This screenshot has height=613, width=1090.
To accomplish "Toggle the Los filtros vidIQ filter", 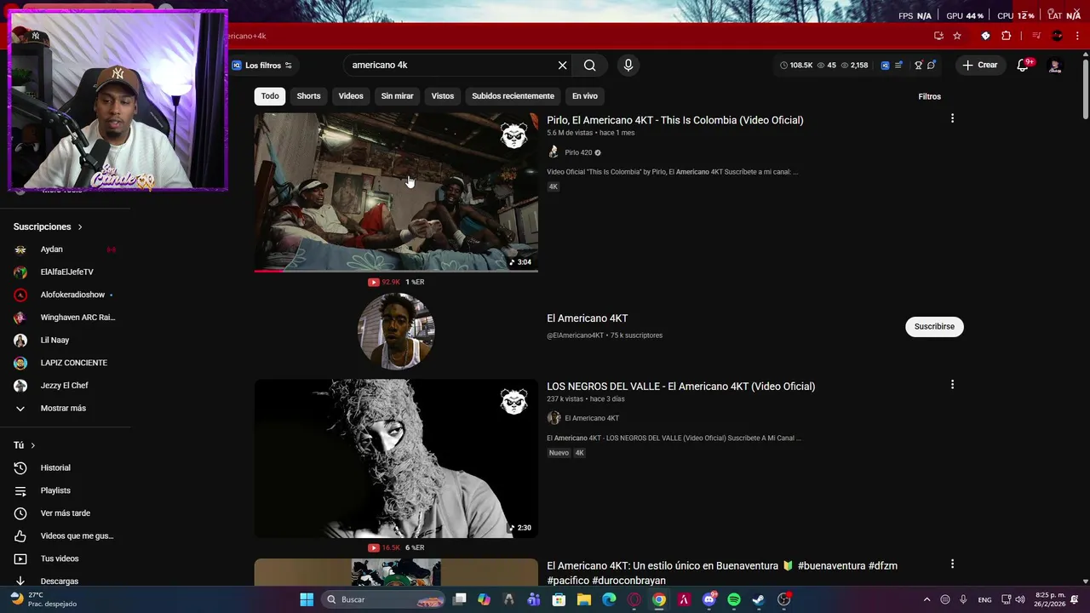I will [x=262, y=66].
